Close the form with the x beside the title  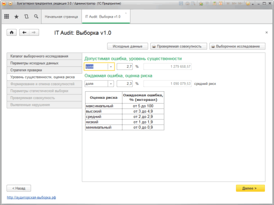267,33
